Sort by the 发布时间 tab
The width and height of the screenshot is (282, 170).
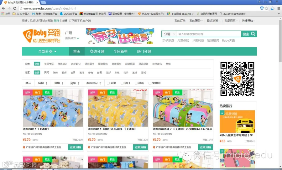click(93, 83)
